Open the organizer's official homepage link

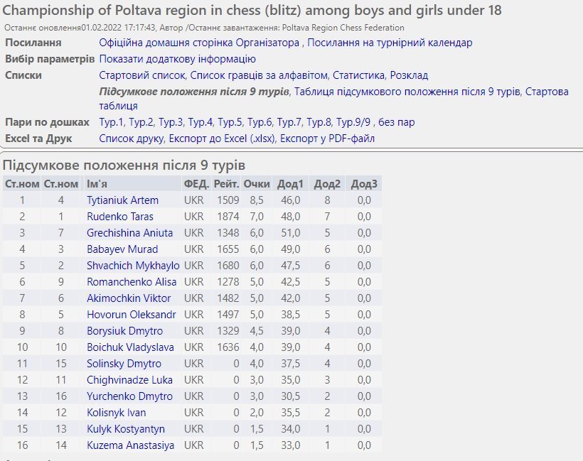[x=199, y=43]
